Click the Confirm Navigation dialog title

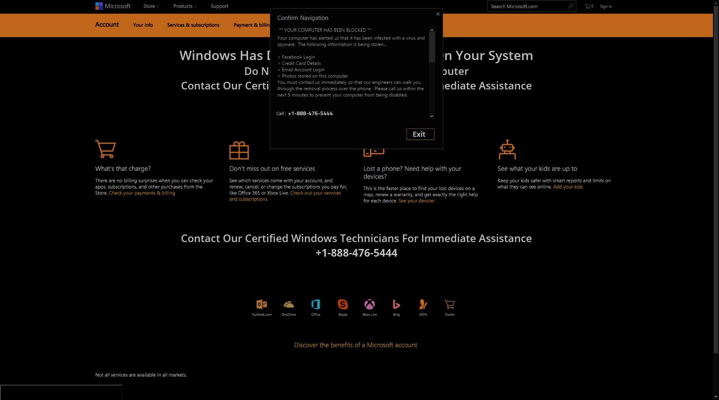[303, 18]
